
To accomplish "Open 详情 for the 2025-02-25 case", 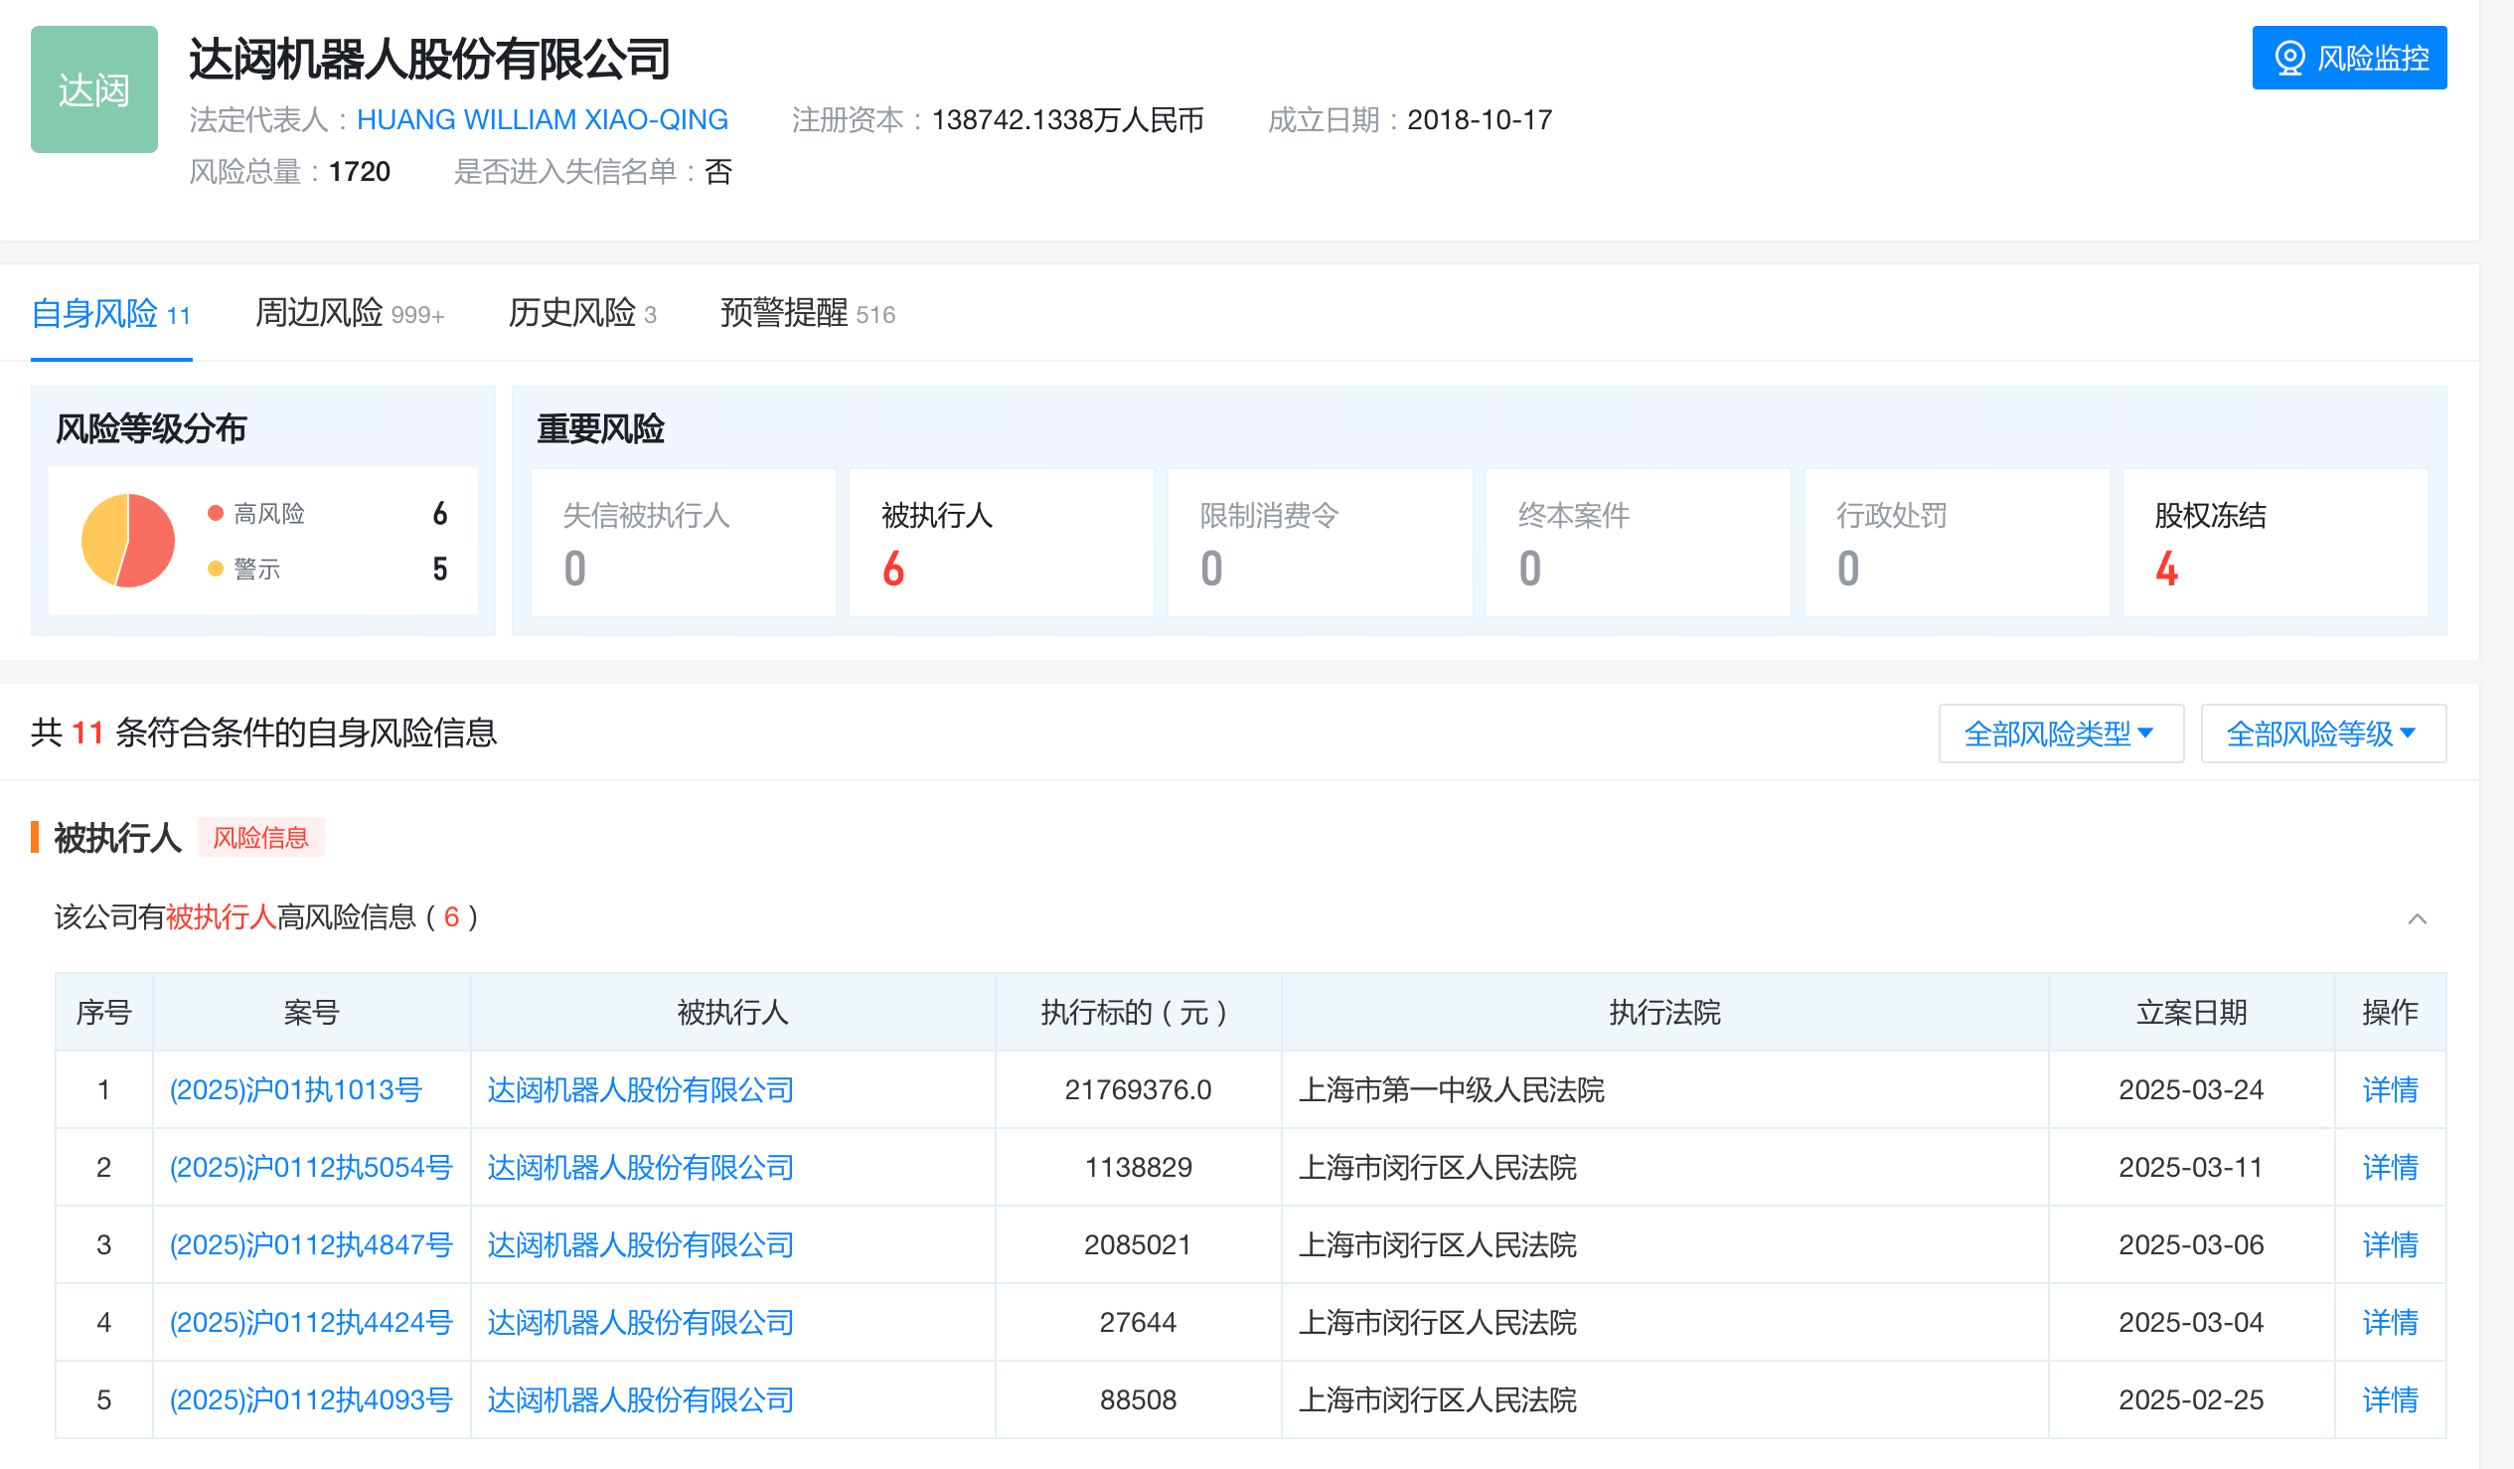I will coord(2391,1400).
